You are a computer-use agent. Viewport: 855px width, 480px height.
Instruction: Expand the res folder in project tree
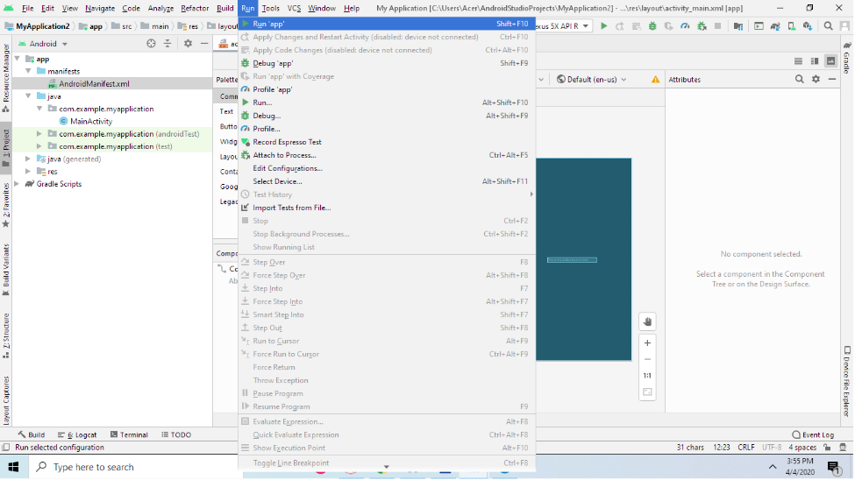pos(28,172)
